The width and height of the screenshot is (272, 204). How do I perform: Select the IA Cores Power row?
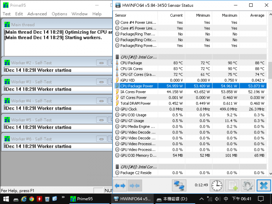click(x=190, y=92)
